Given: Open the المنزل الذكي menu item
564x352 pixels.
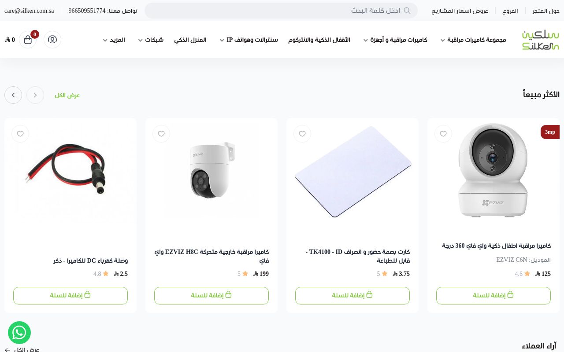Looking at the screenshot, I should (190, 40).
